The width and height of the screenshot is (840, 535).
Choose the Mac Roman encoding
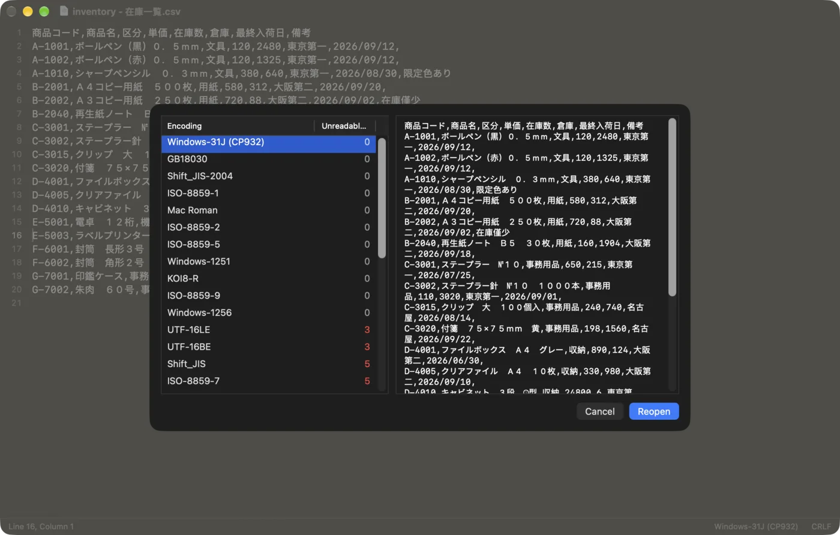pyautogui.click(x=268, y=211)
